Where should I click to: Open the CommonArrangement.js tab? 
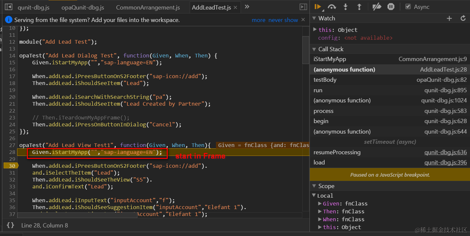[x=148, y=7]
